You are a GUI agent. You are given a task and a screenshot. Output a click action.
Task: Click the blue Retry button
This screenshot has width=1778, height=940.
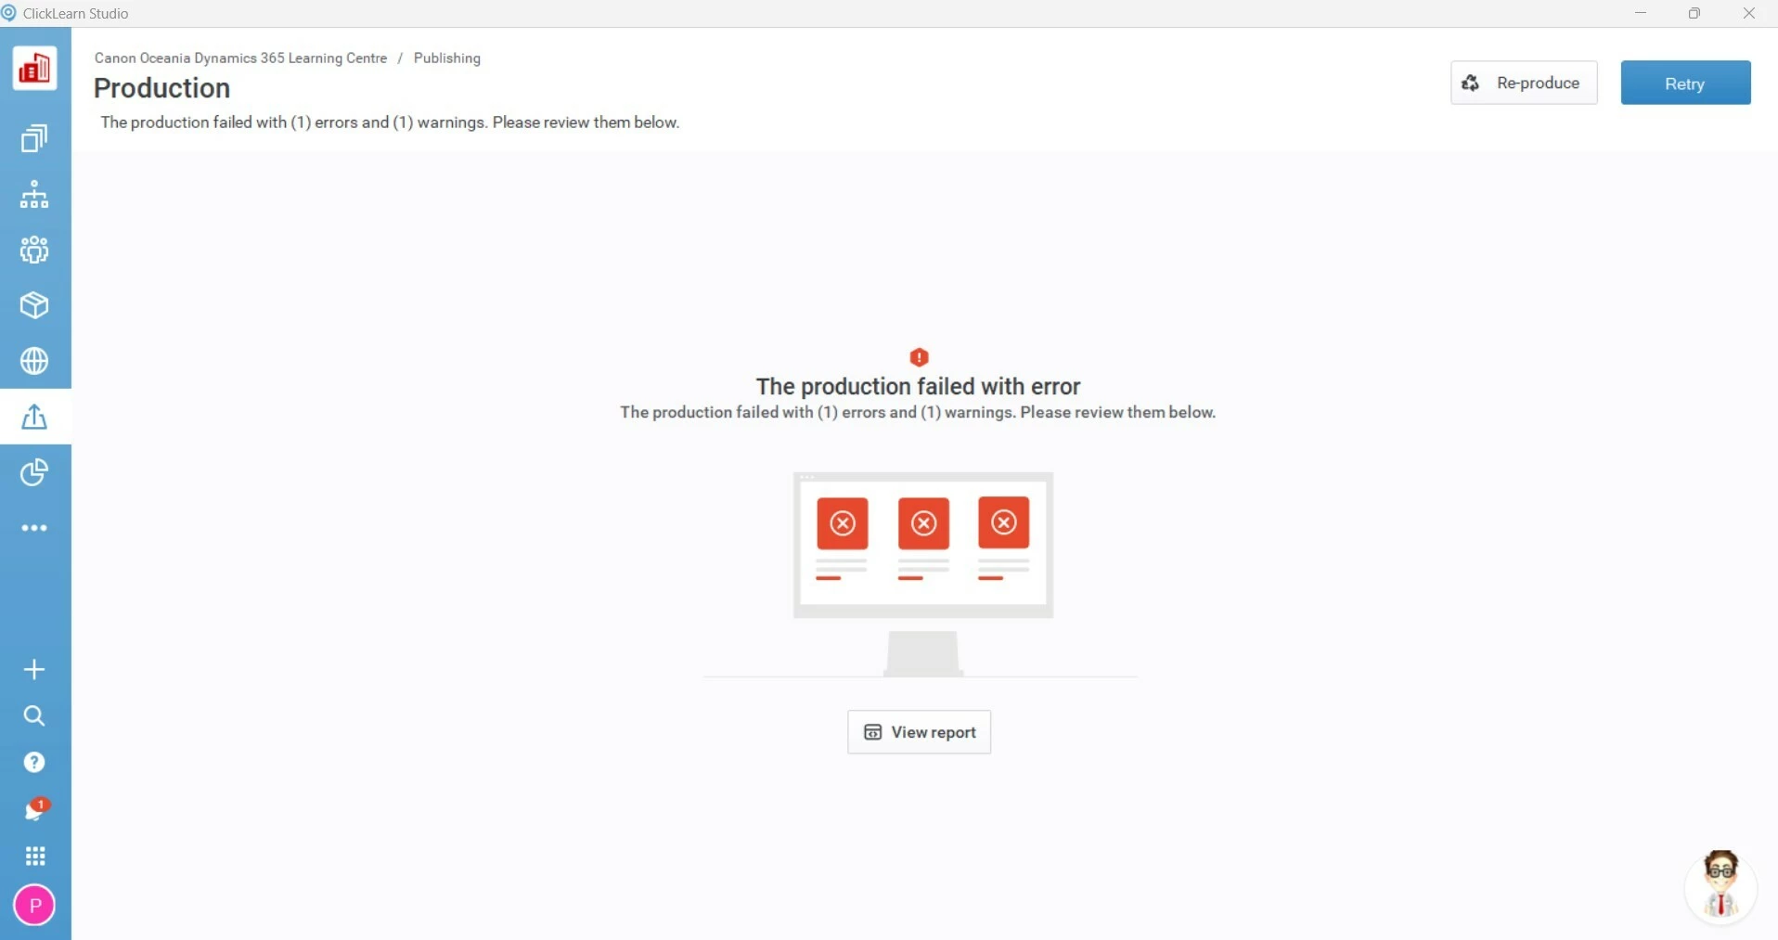coord(1685,83)
